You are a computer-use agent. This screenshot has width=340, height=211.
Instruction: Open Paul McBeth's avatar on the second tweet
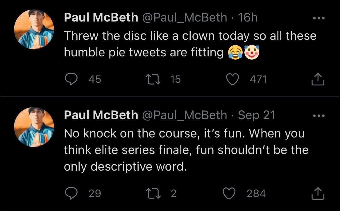click(x=34, y=127)
